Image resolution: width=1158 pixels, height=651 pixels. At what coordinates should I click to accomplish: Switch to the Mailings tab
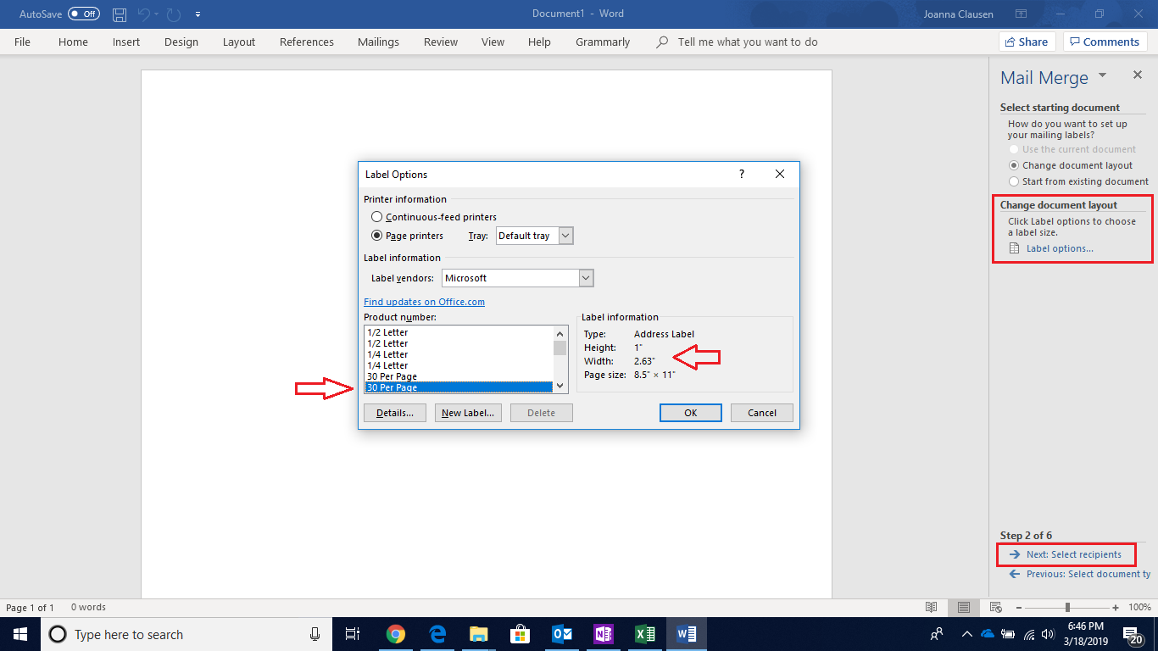(378, 42)
